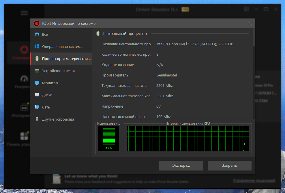Click the USB icon beside Другие устройства
Image resolution: width=285 pixels, height=193 pixels.
[37, 119]
